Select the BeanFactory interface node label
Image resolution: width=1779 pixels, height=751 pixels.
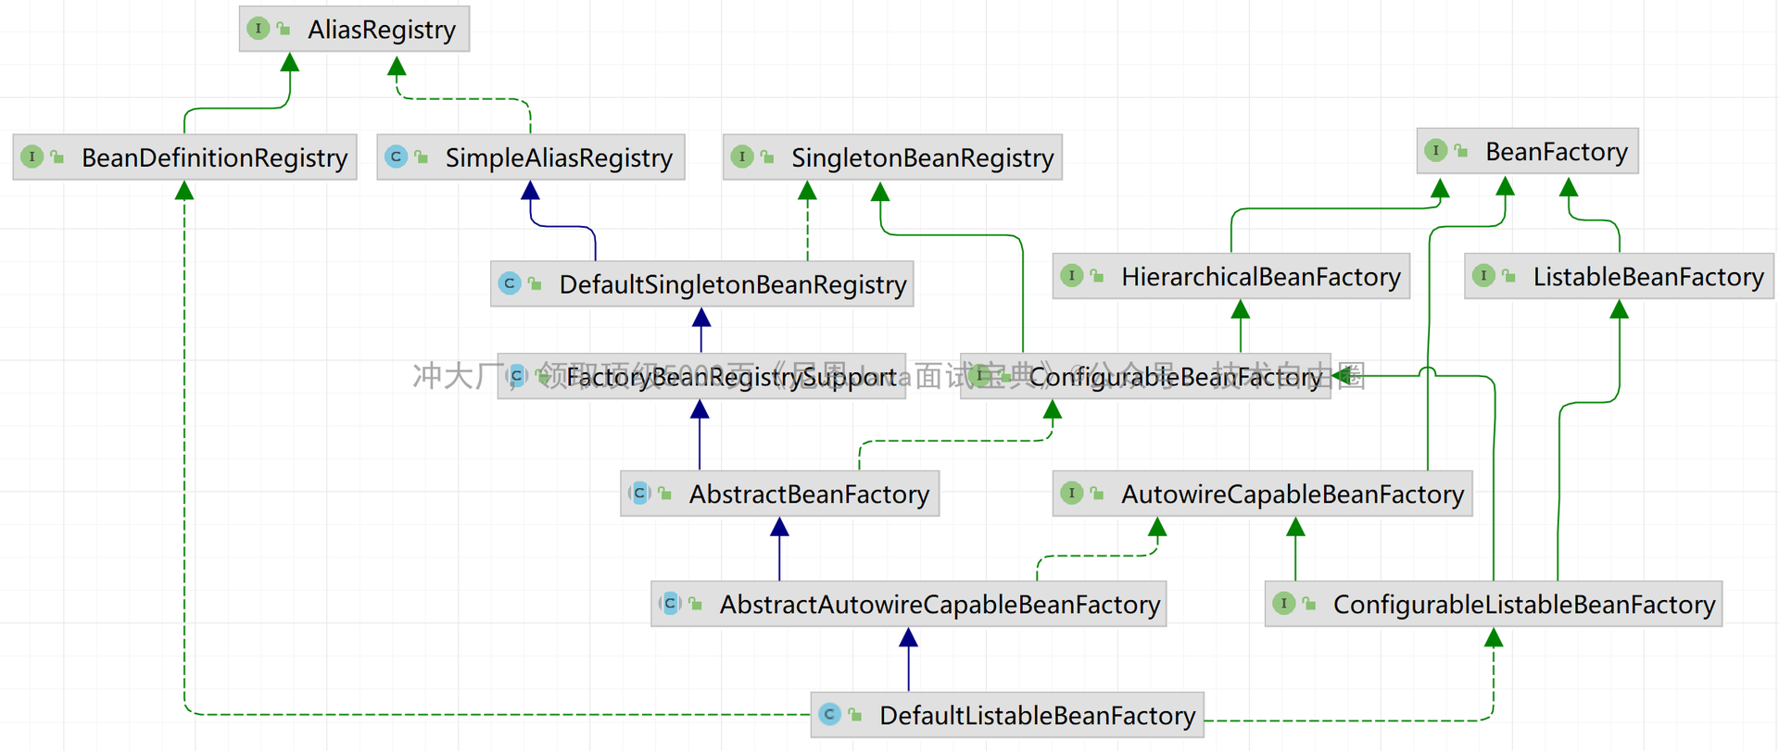coord(1556,152)
